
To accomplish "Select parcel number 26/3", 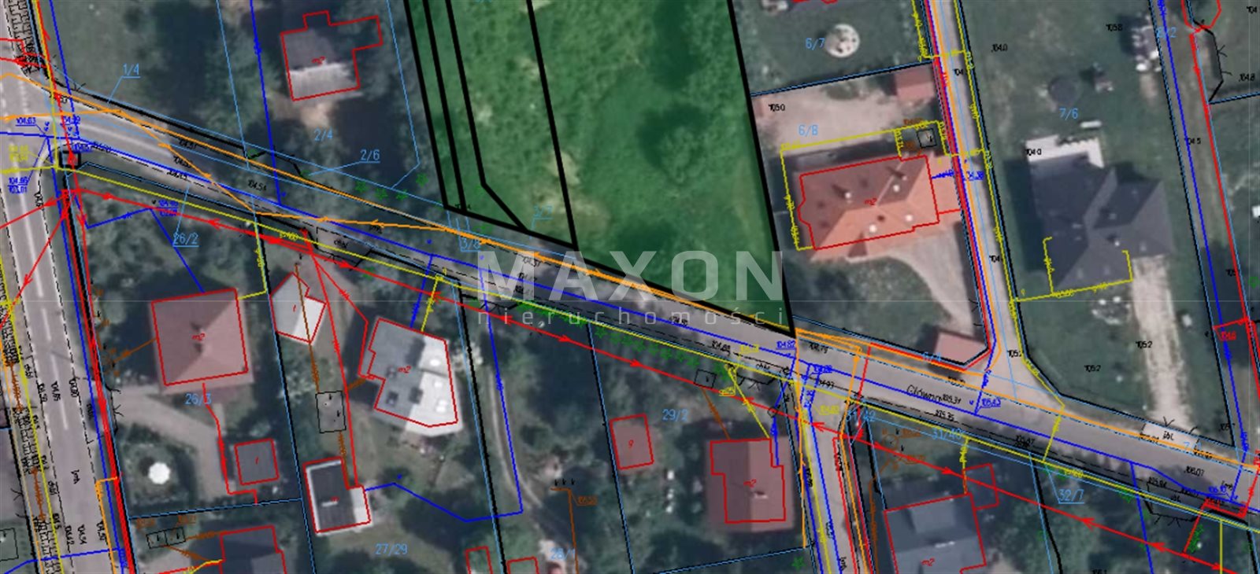I will point(198,399).
